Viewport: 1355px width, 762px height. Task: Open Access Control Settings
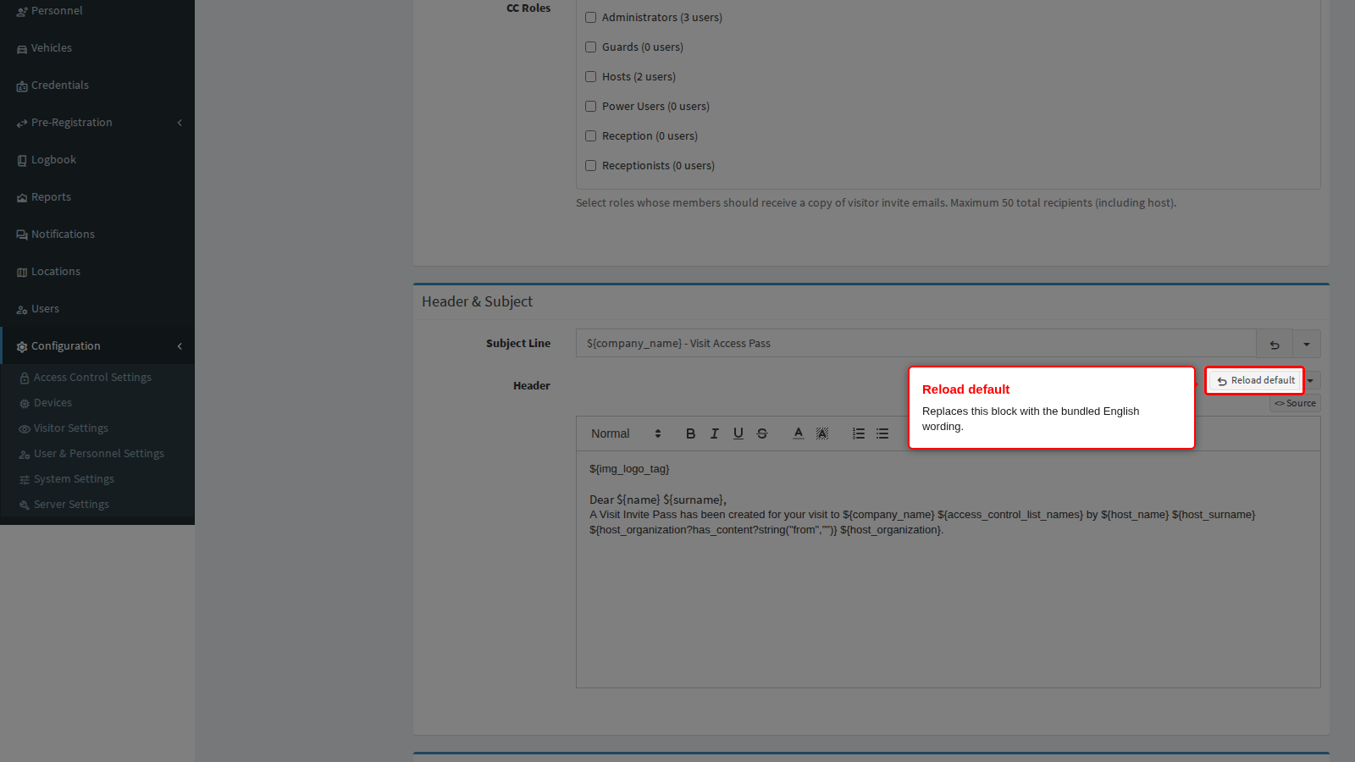click(x=92, y=378)
